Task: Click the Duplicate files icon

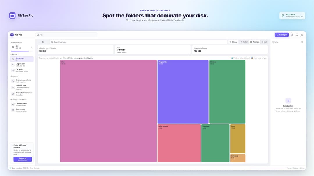Action: (x=13, y=87)
